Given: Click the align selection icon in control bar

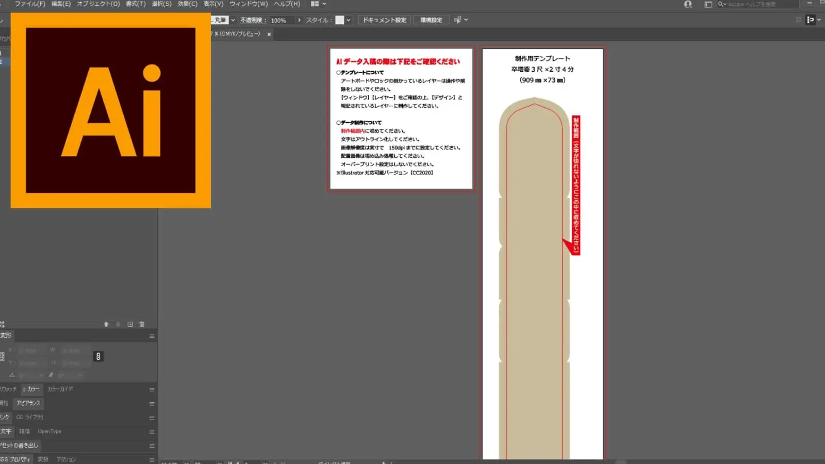Looking at the screenshot, I should 457,20.
